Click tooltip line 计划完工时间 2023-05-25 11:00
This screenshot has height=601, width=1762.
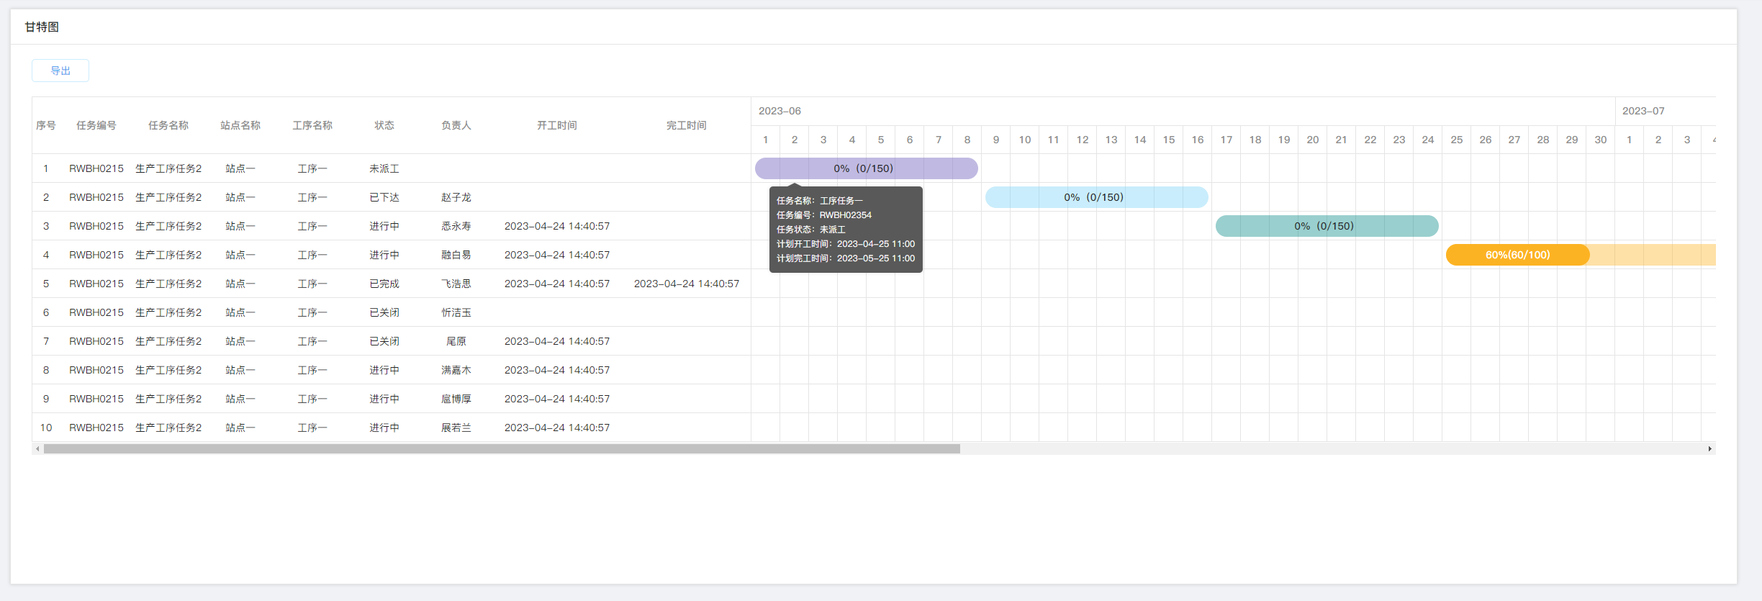[x=846, y=258]
